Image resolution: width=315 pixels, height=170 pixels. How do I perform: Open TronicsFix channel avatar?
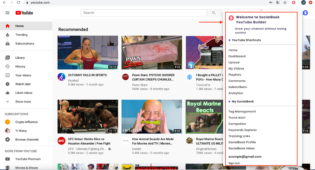click(x=190, y=77)
